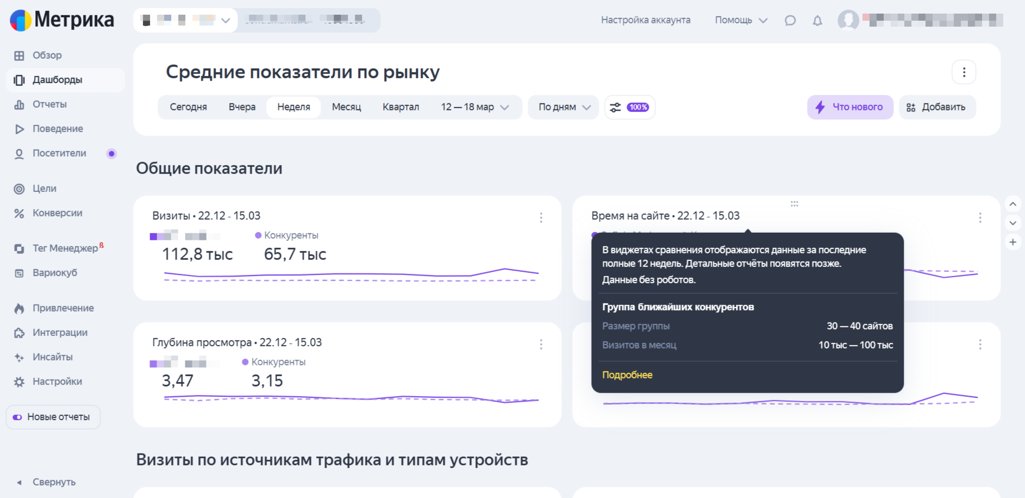
Task: Open the Дашборды section
Action: [x=54, y=79]
